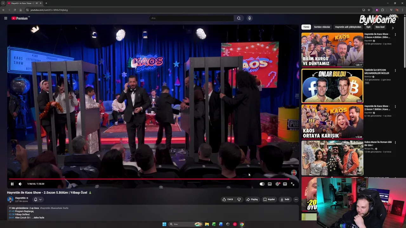
Task: Open File Explorer from taskbar
Action: (207, 224)
